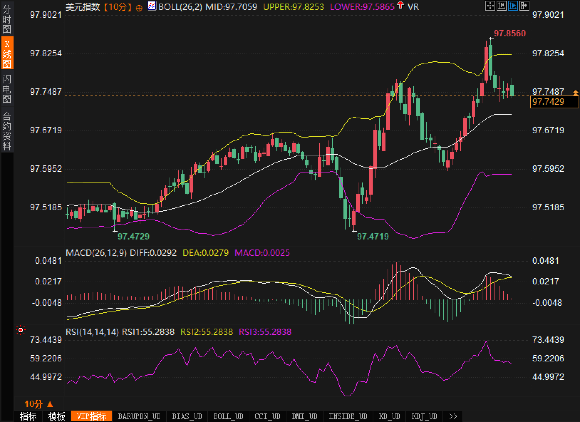
Task: Click the red sun marker beside RSI panel
Action: pyautogui.click(x=21, y=330)
